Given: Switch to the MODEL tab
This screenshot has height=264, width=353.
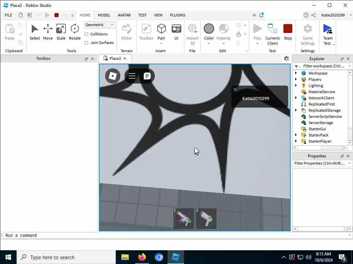Looking at the screenshot, I should coord(104,15).
